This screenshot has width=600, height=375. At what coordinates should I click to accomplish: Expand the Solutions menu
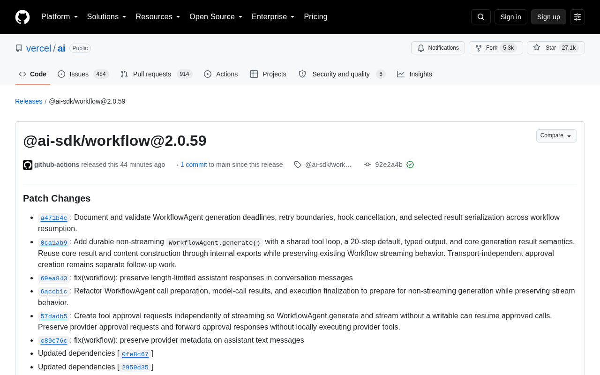[107, 17]
